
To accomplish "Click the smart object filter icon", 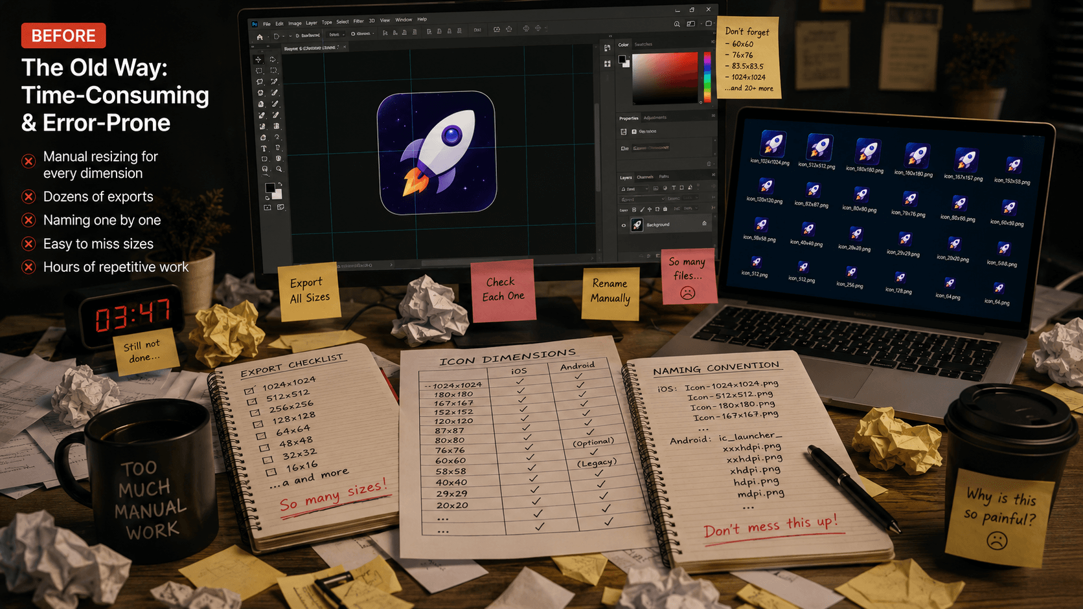I will point(690,188).
